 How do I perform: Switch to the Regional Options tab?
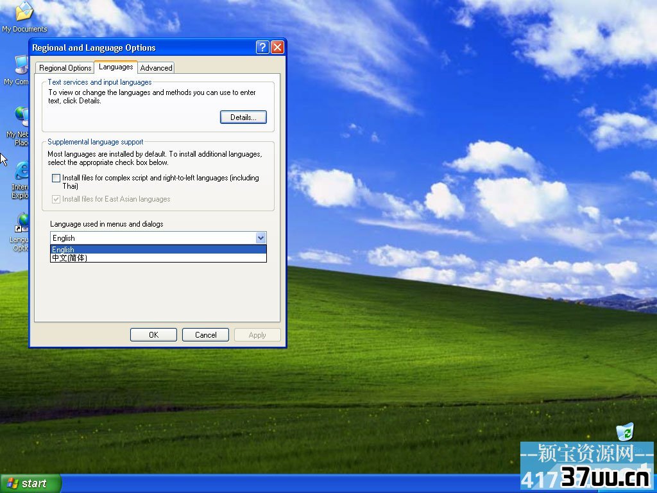click(x=65, y=68)
